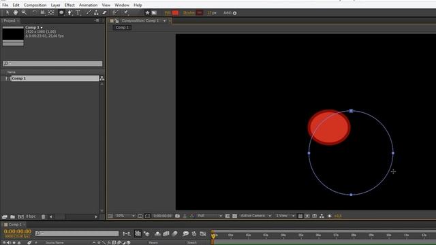Image resolution: width=436 pixels, height=245 pixels.
Task: Select the Zoom tool in toolbar
Action: (x=25, y=13)
